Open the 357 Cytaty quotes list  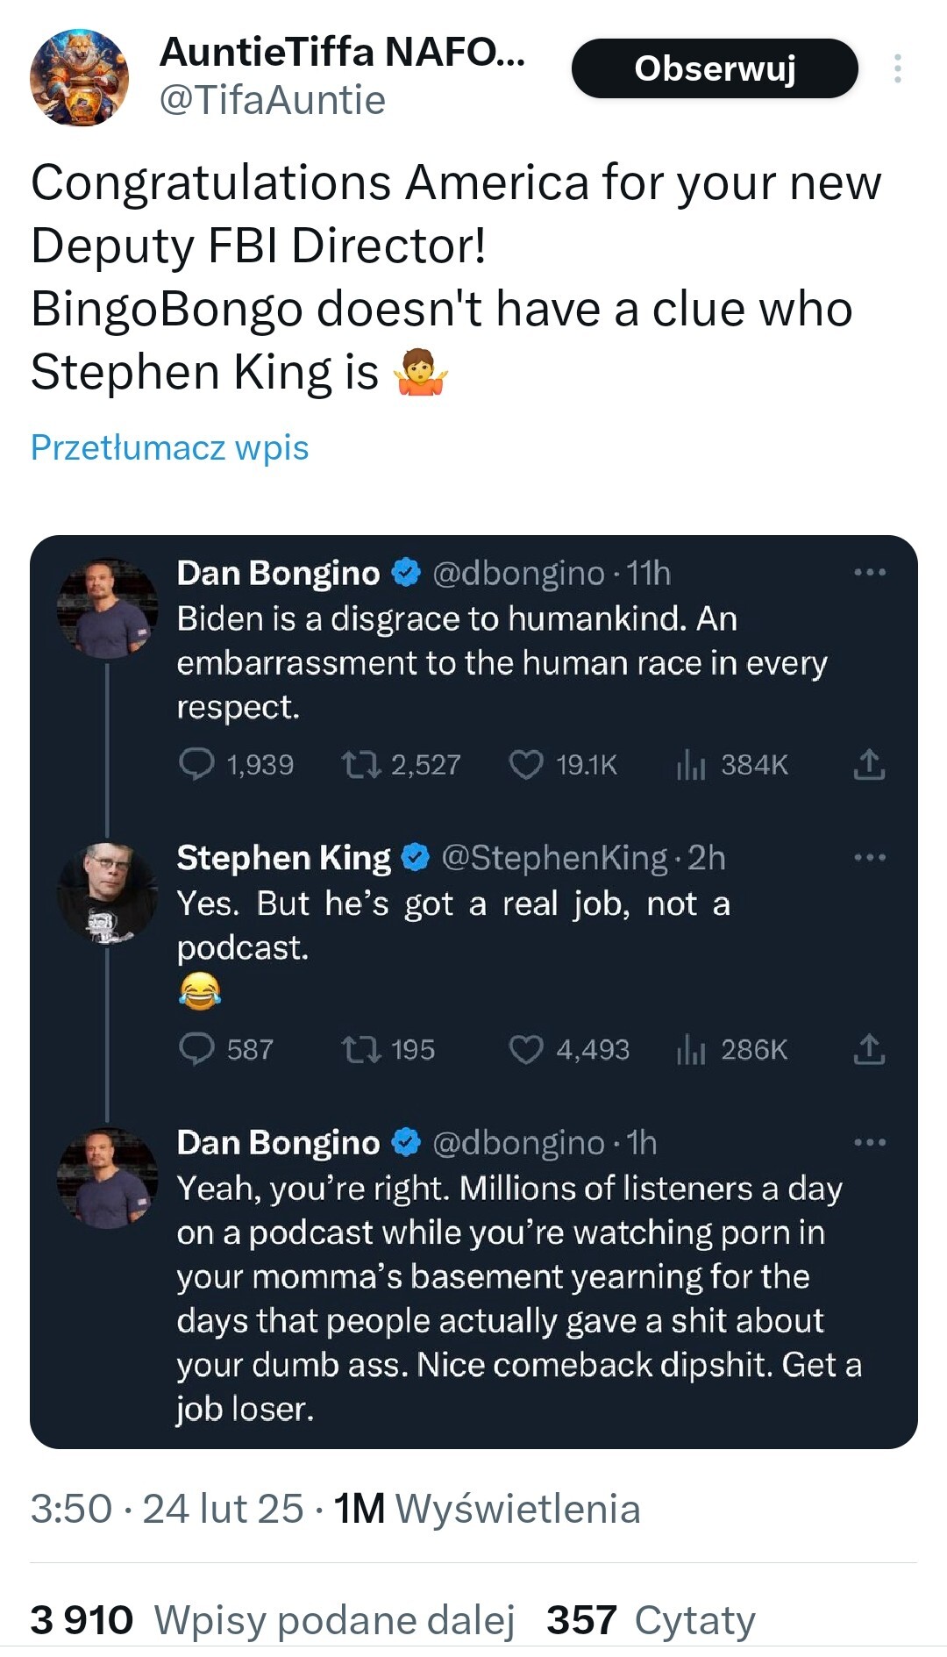tap(651, 1619)
